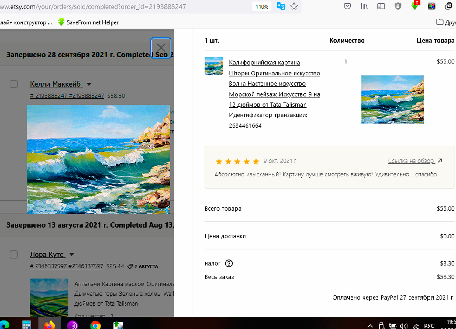Show hidden system tray icons chevron
Viewport: 456px width, 329px height.
point(370,326)
